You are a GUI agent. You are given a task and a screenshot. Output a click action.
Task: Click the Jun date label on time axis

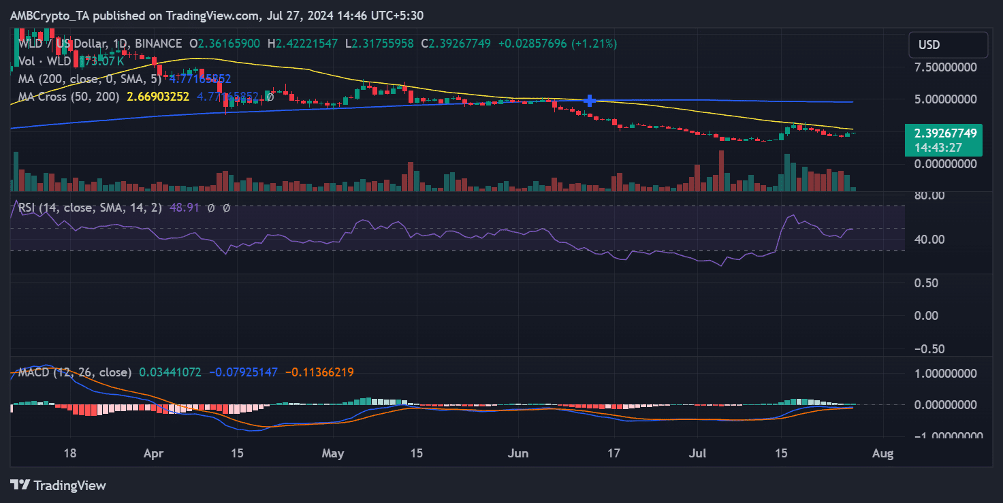518,453
